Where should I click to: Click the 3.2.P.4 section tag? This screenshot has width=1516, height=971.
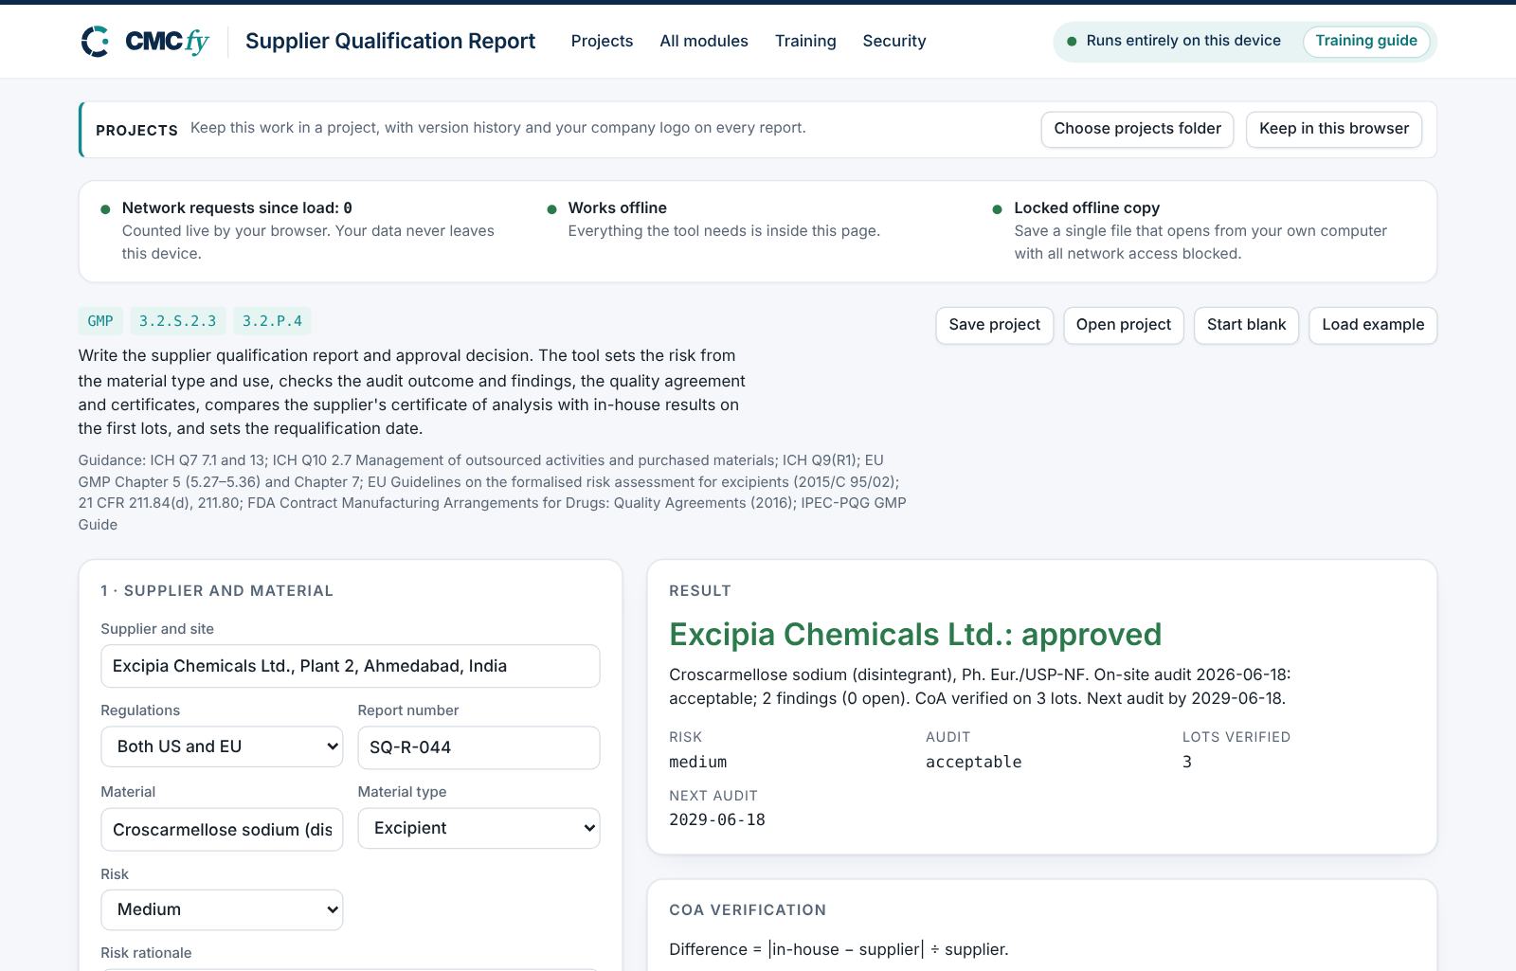[x=272, y=321]
